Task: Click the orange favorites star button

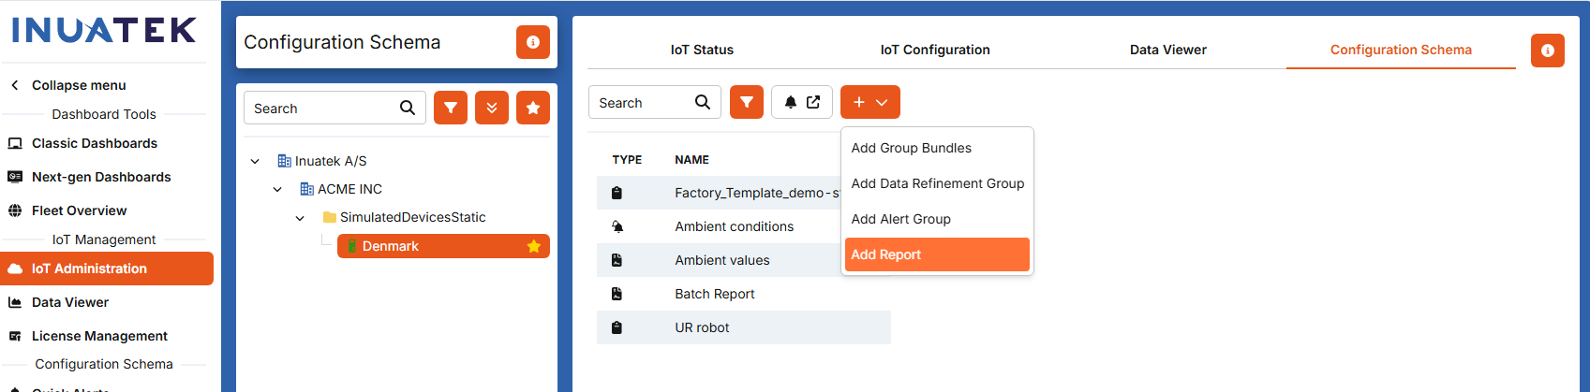Action: pyautogui.click(x=533, y=108)
